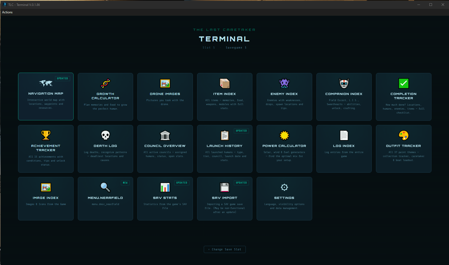
Task: Open the Navigation Map title link
Action: tap(46, 94)
